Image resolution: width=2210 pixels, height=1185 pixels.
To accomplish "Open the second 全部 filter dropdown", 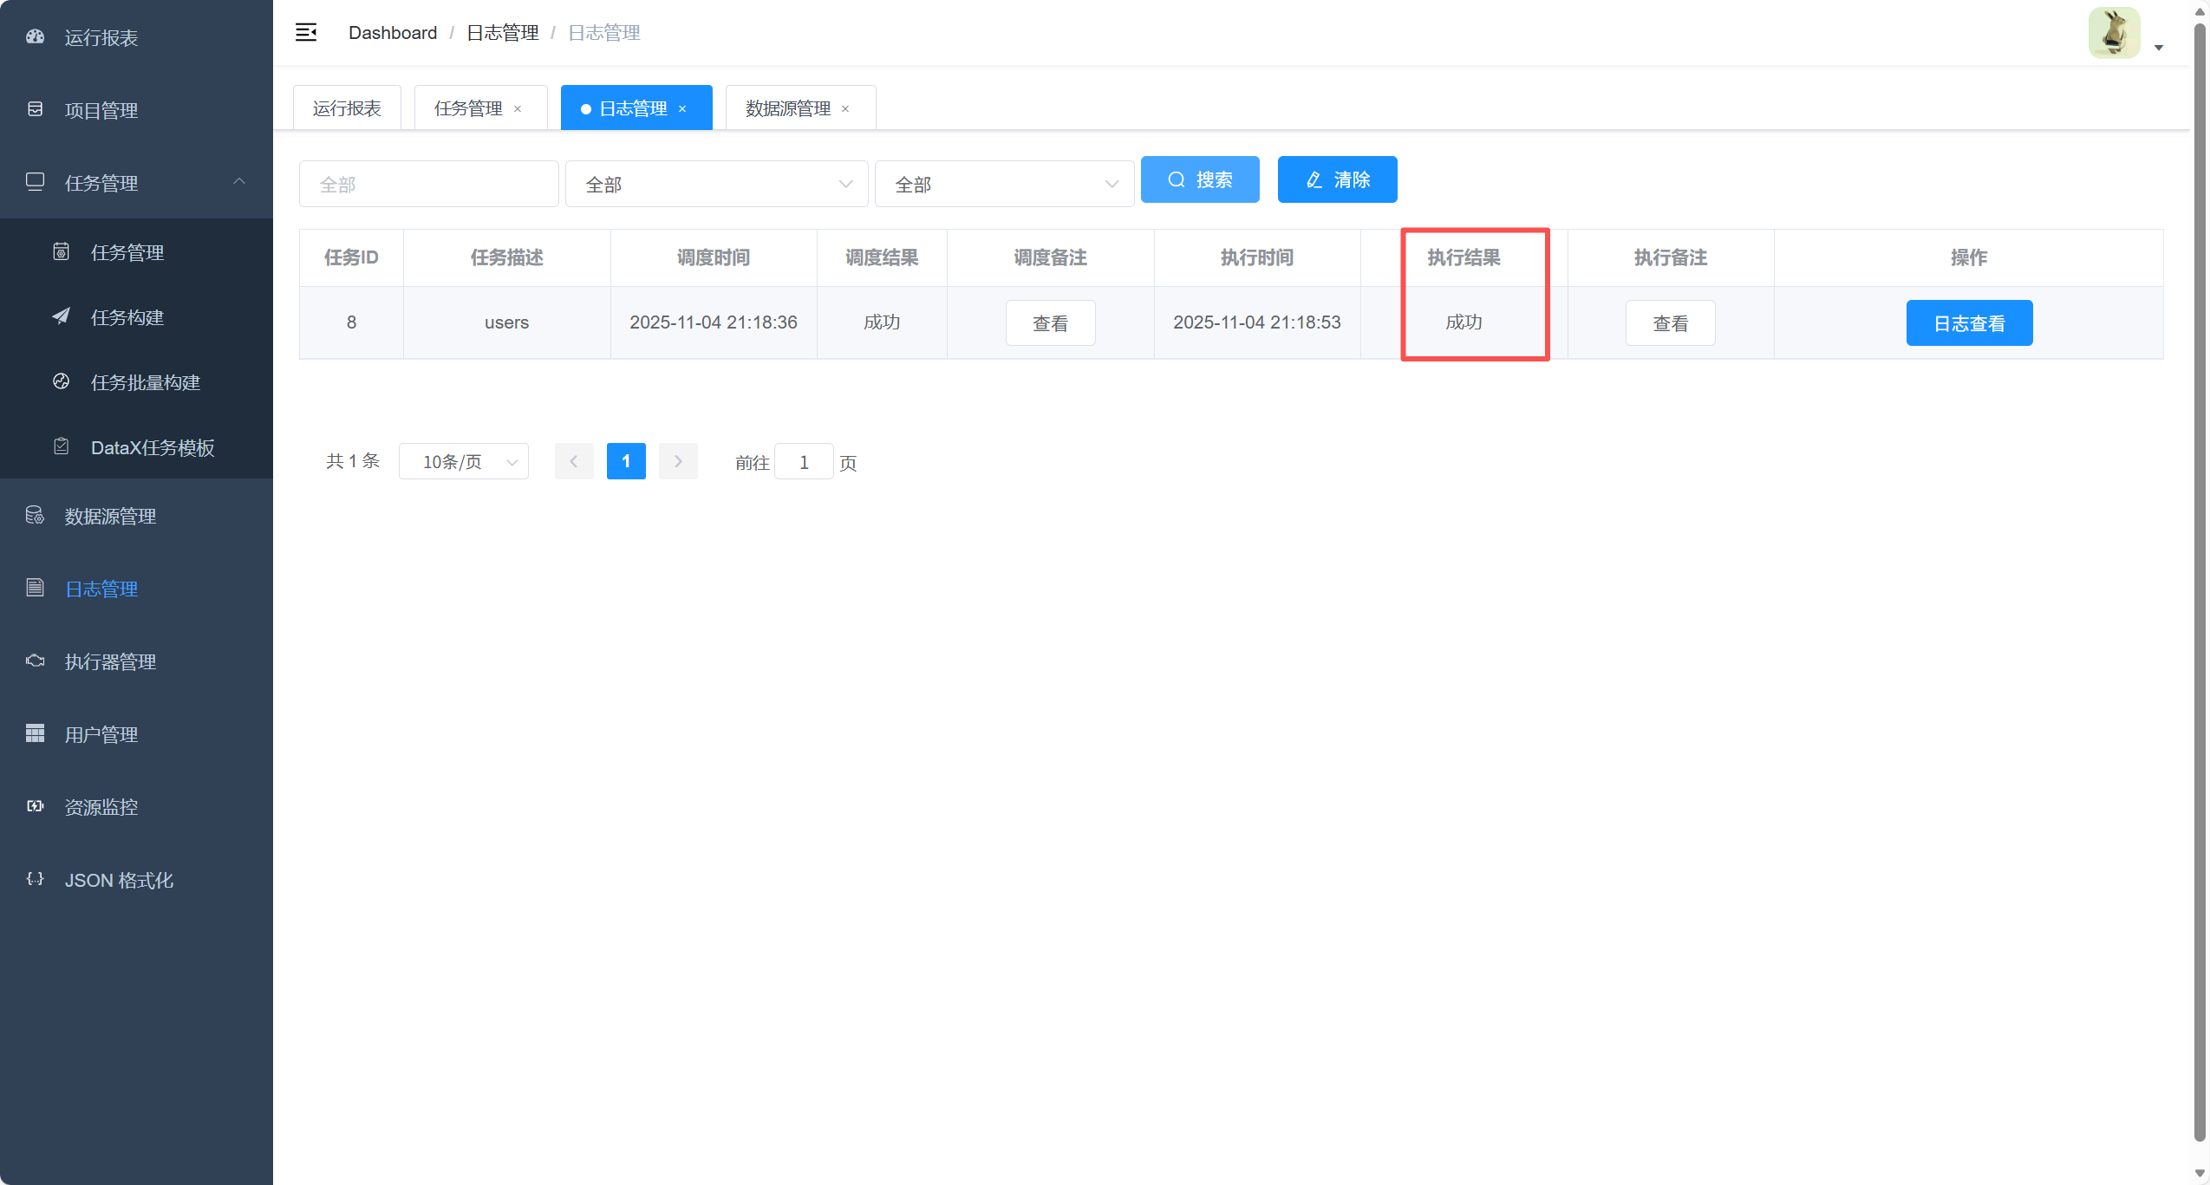I will (1004, 184).
